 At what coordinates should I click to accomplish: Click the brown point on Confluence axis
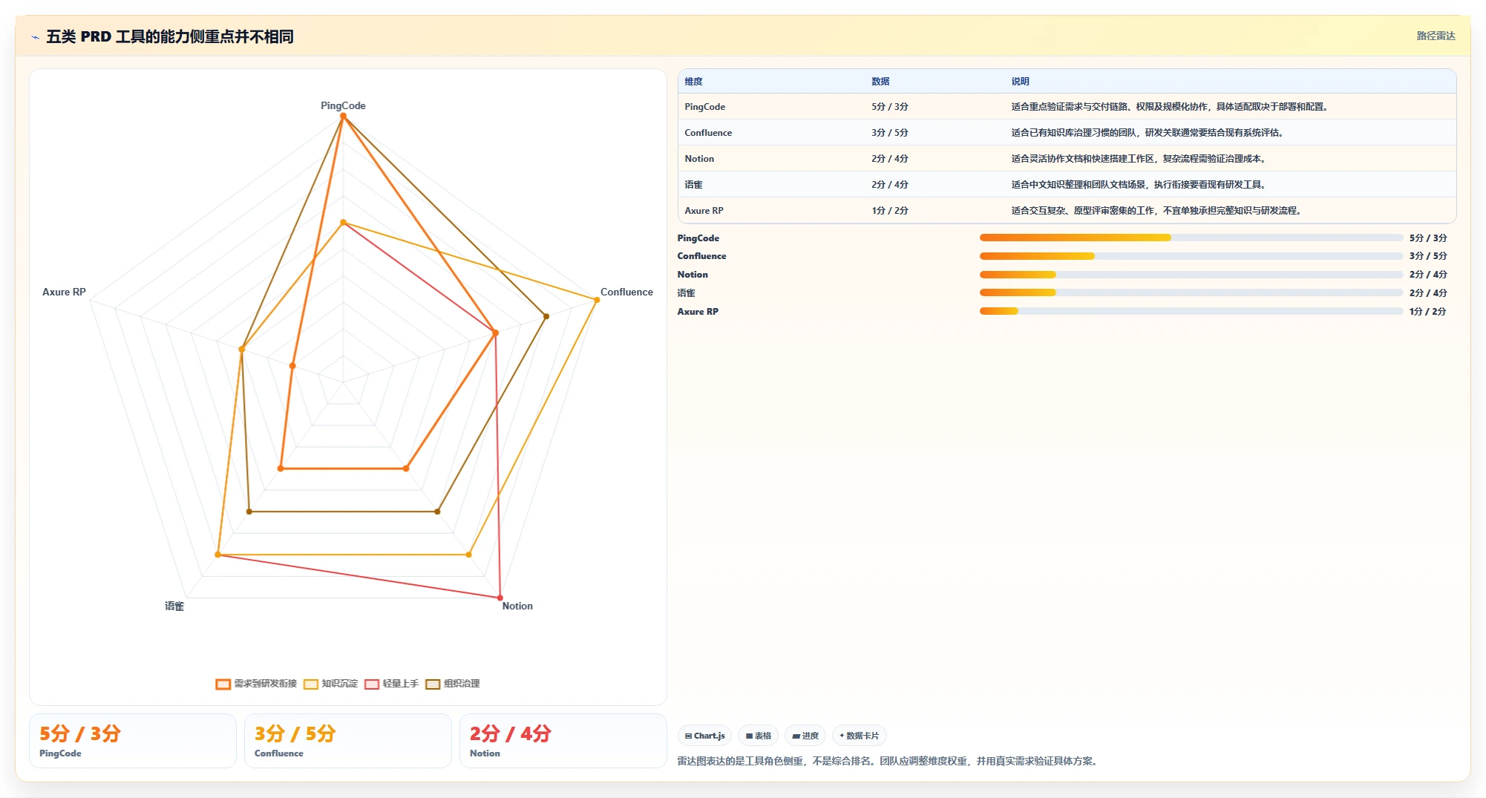coord(546,316)
